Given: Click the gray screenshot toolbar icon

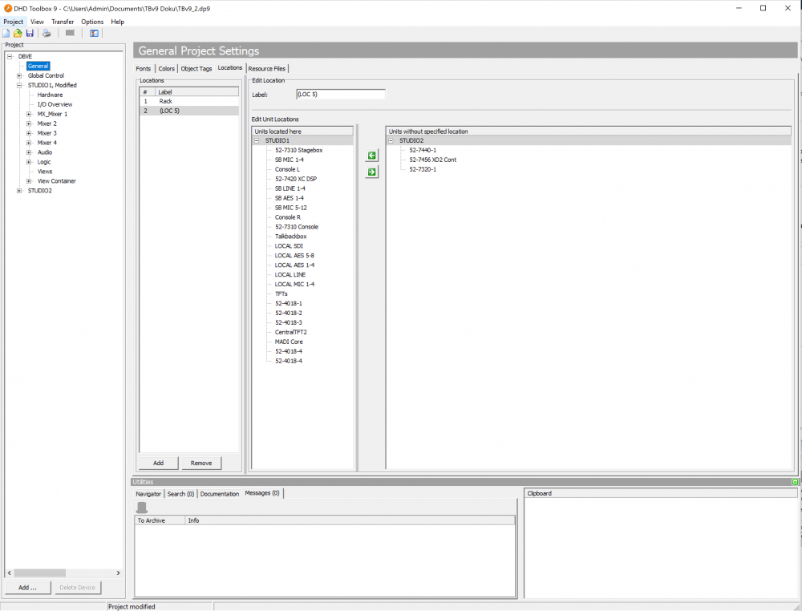Looking at the screenshot, I should pos(69,33).
